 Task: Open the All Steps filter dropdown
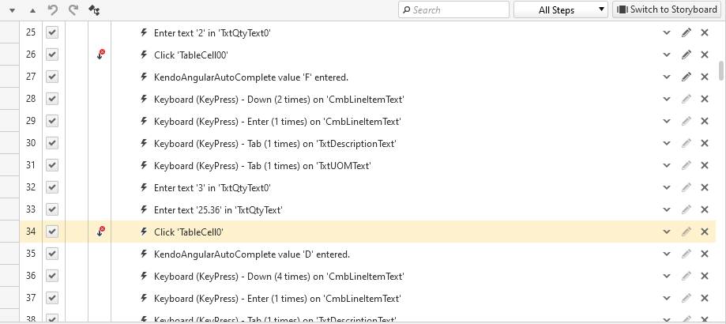coord(560,9)
